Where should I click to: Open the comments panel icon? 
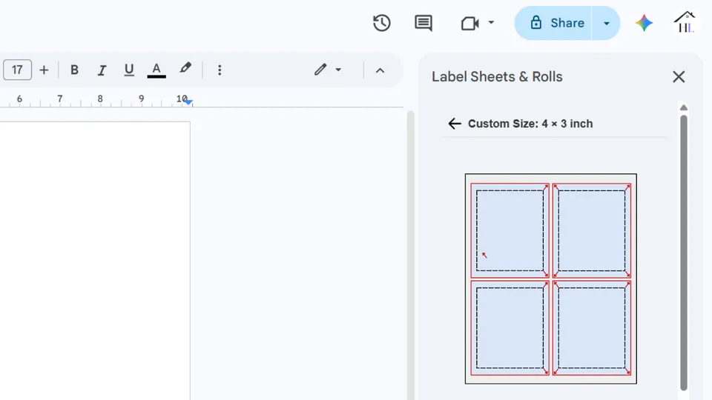[423, 23]
